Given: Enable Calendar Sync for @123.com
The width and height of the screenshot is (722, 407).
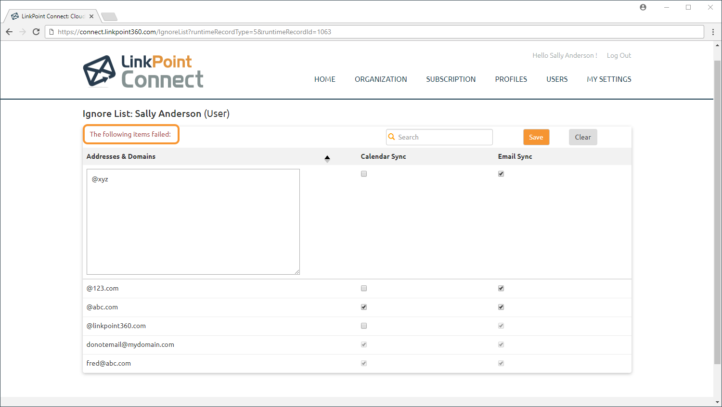Looking at the screenshot, I should point(364,288).
